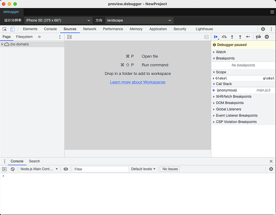The width and height of the screenshot is (276, 215).
Task: Open the hamburger menu in the debugger title bar
Action: pos(272,12)
